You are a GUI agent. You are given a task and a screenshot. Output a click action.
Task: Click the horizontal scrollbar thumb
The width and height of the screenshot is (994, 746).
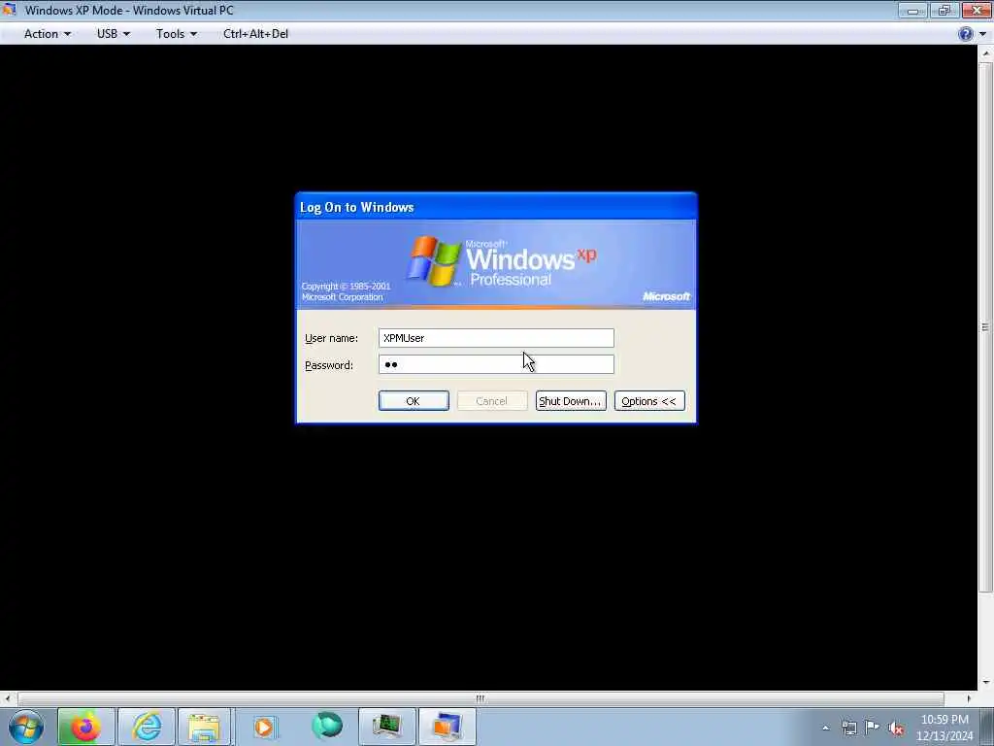tap(480, 698)
